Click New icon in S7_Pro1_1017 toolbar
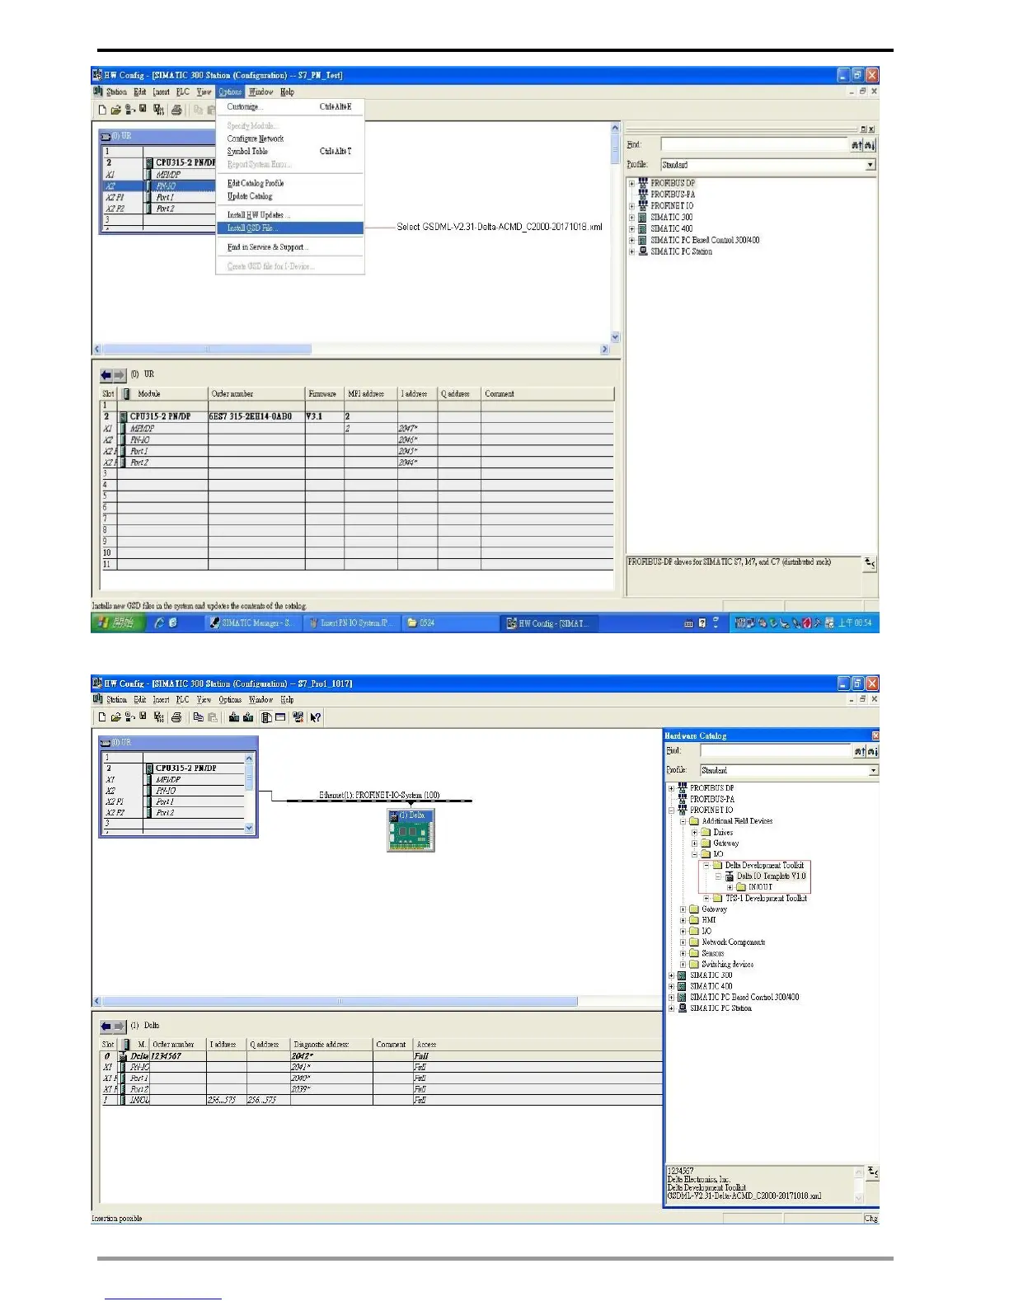This screenshot has height=1306, width=1009. [x=102, y=717]
